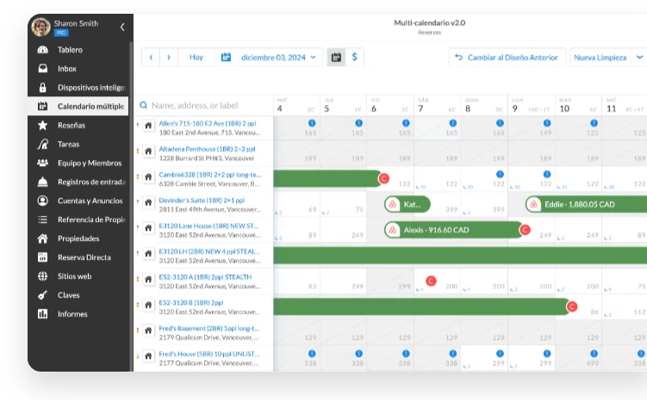647x400 pixels.
Task: Toggle calendar view mode button
Action: 336,58
